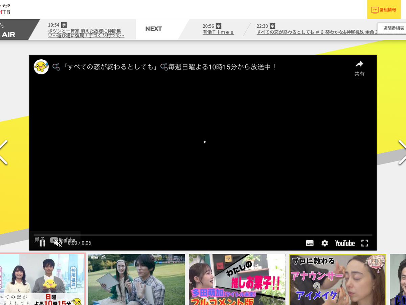Click the share arrow icon (共有)

click(x=359, y=67)
